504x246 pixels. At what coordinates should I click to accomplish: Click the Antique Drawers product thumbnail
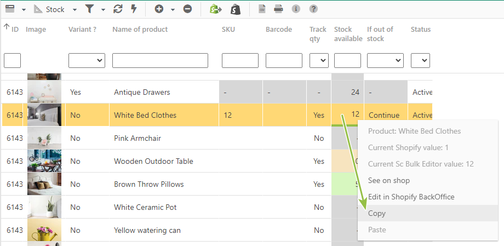pyautogui.click(x=44, y=92)
